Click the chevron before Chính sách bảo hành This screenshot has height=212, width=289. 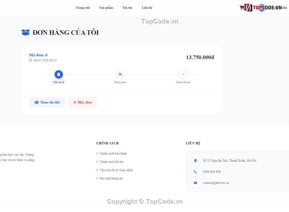point(97,154)
